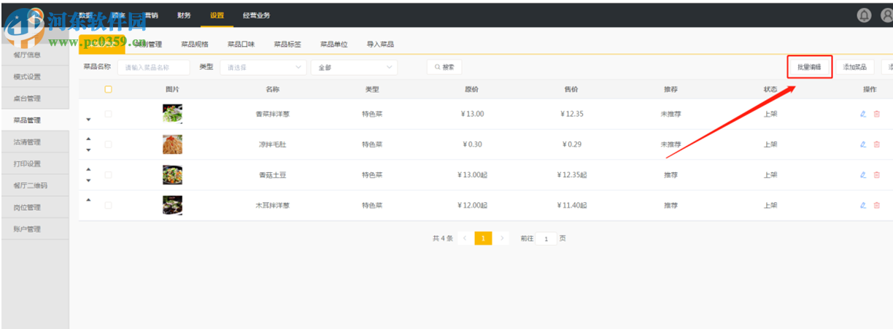Viewport: 893px width, 329px height.
Task: Open 模式设置 in the sidebar
Action: point(35,77)
